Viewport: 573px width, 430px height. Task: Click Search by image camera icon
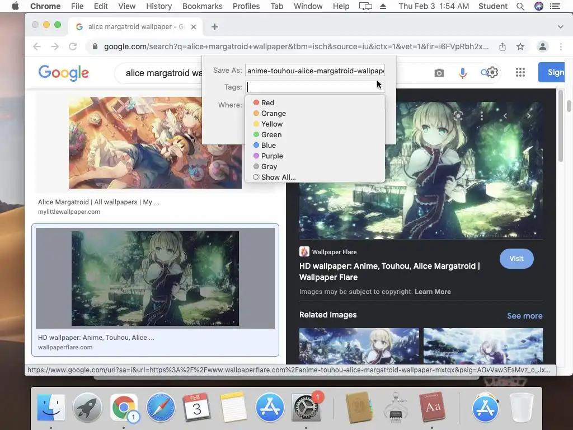pos(439,73)
